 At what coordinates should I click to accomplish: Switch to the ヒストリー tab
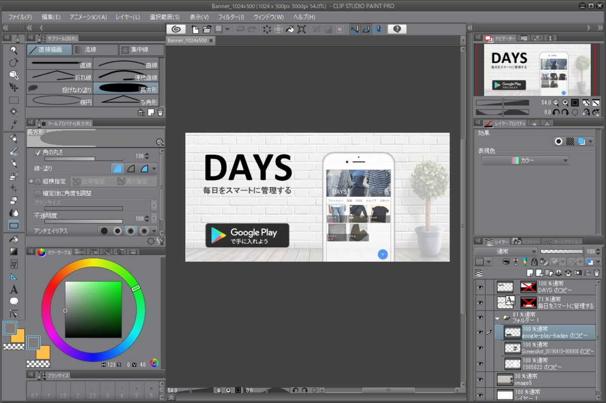(x=525, y=241)
